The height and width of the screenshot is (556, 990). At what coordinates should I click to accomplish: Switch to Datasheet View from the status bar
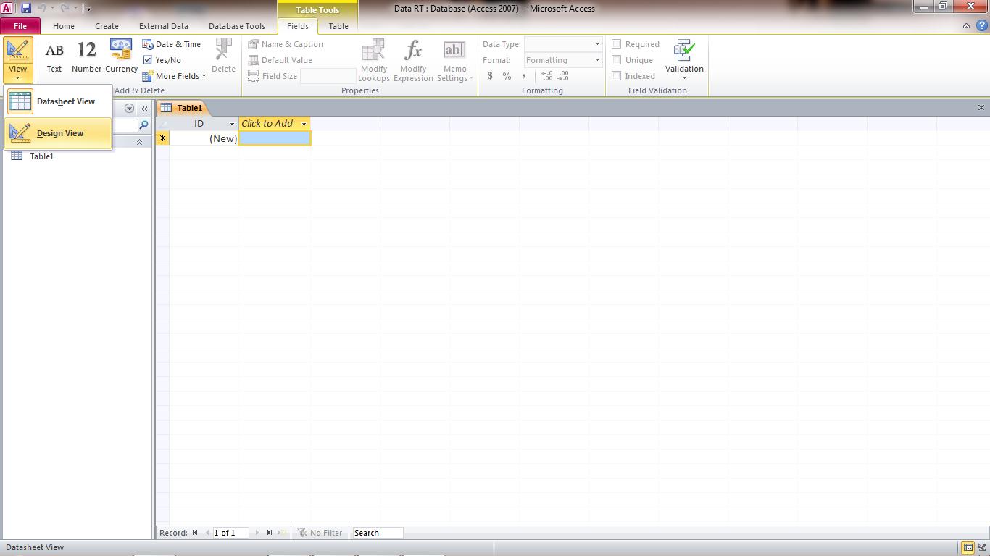[968, 548]
